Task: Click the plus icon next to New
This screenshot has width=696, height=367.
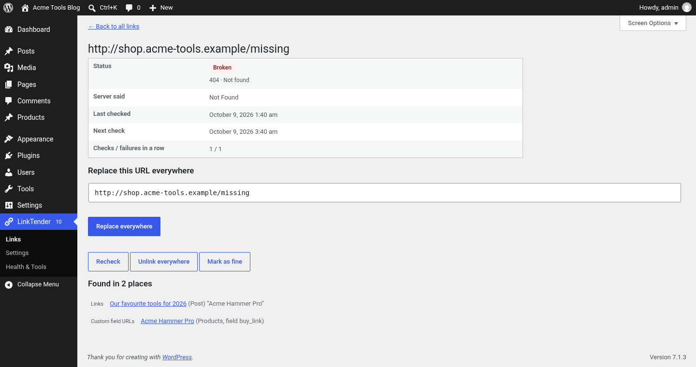Action: pyautogui.click(x=153, y=8)
